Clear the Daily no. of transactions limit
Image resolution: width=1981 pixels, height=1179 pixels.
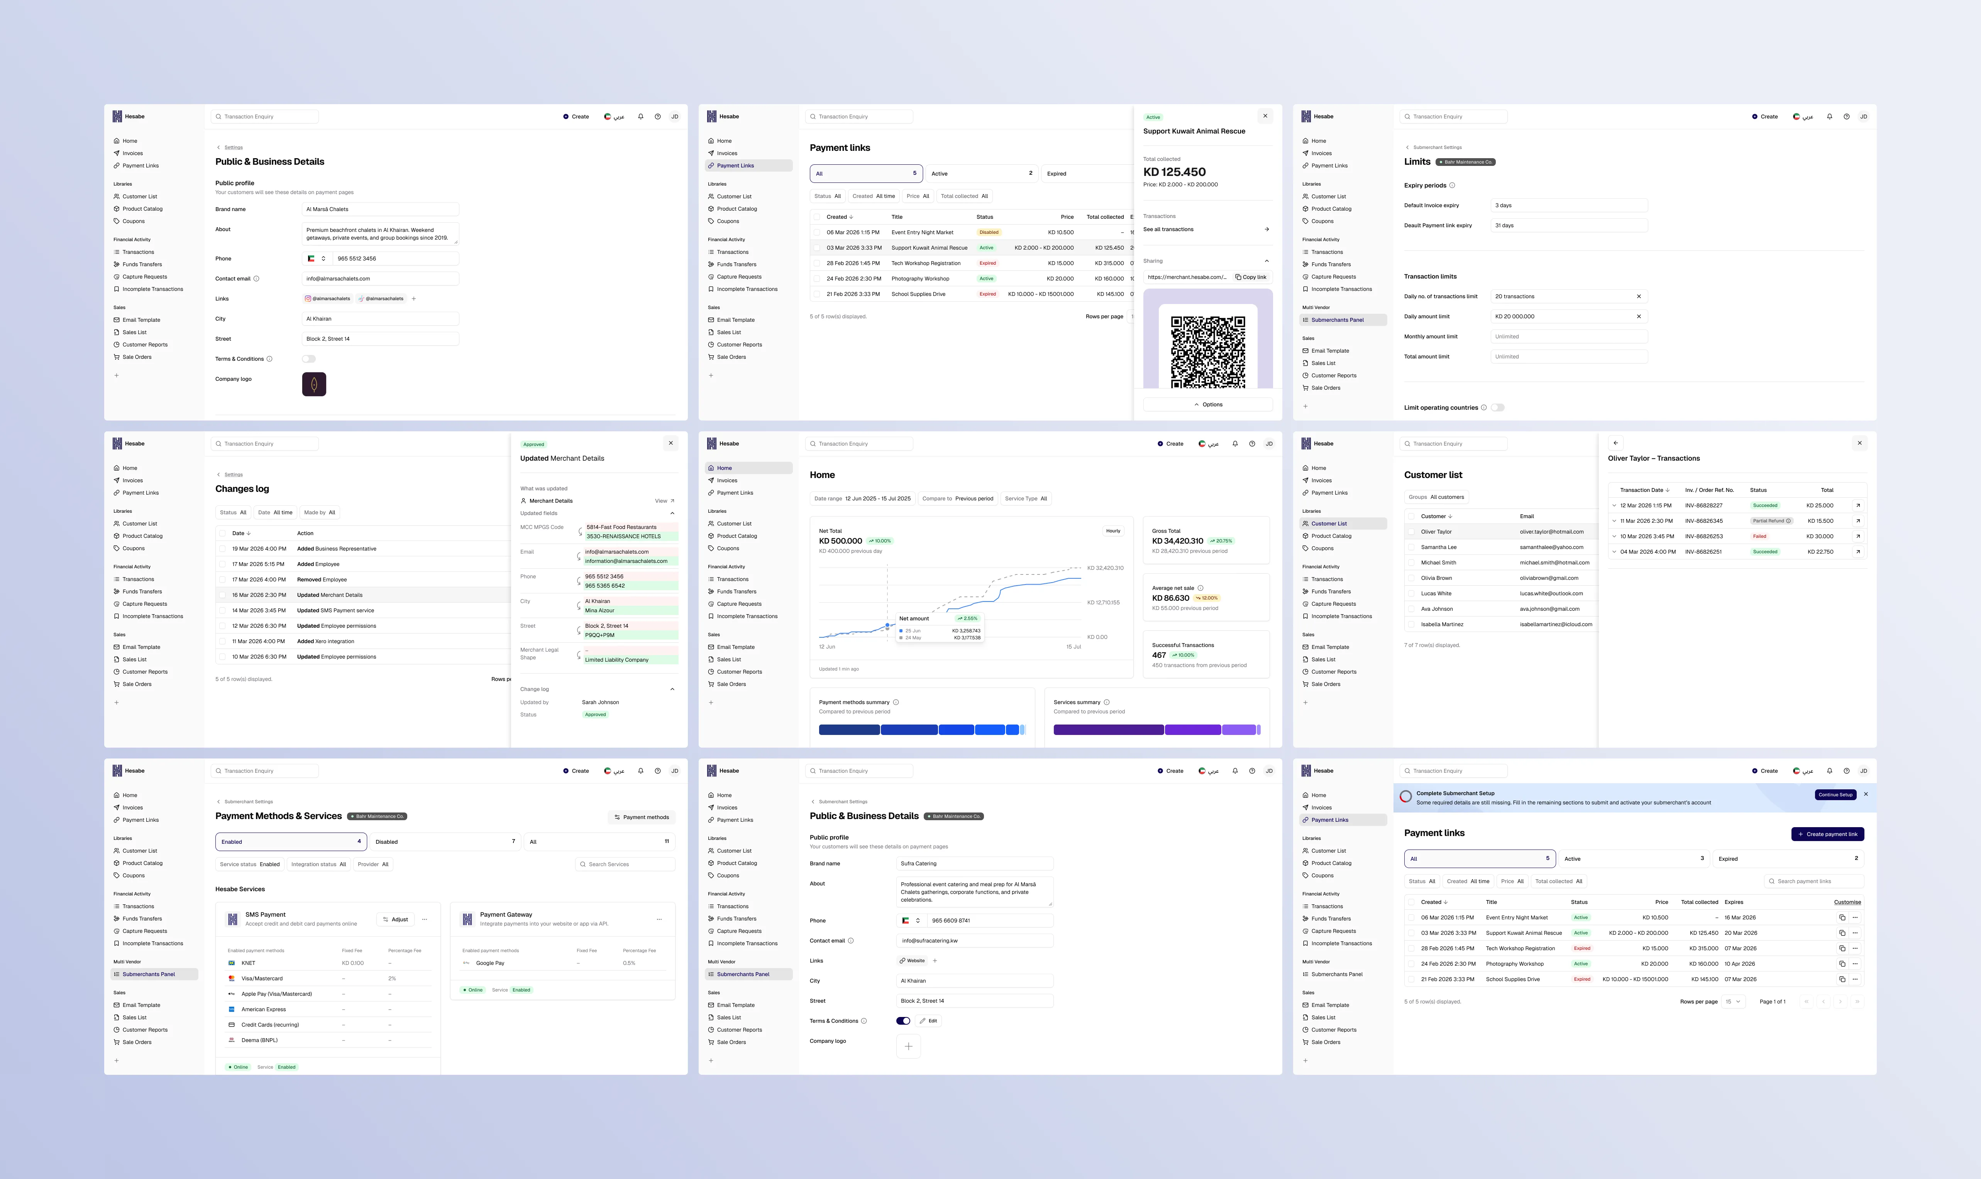[1638, 296]
